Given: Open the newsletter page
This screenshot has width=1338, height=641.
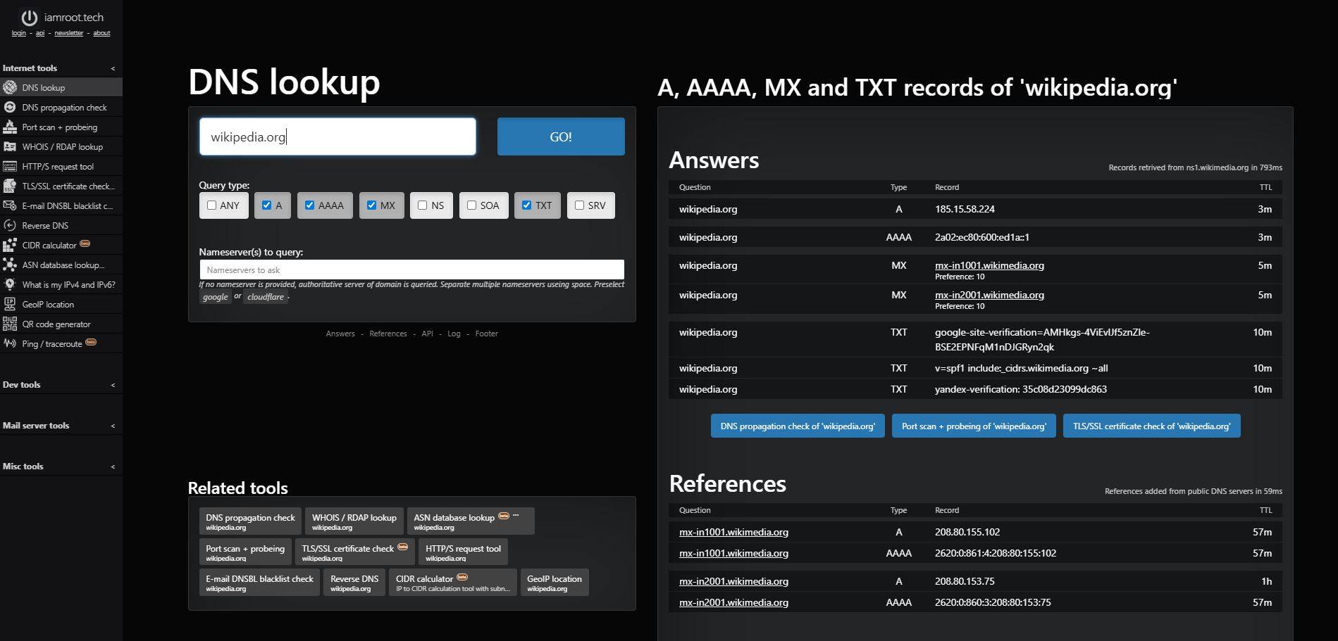Looking at the screenshot, I should [68, 32].
